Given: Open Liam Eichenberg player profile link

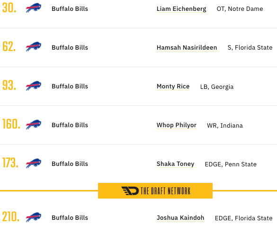Looking at the screenshot, I should pyautogui.click(x=181, y=9).
